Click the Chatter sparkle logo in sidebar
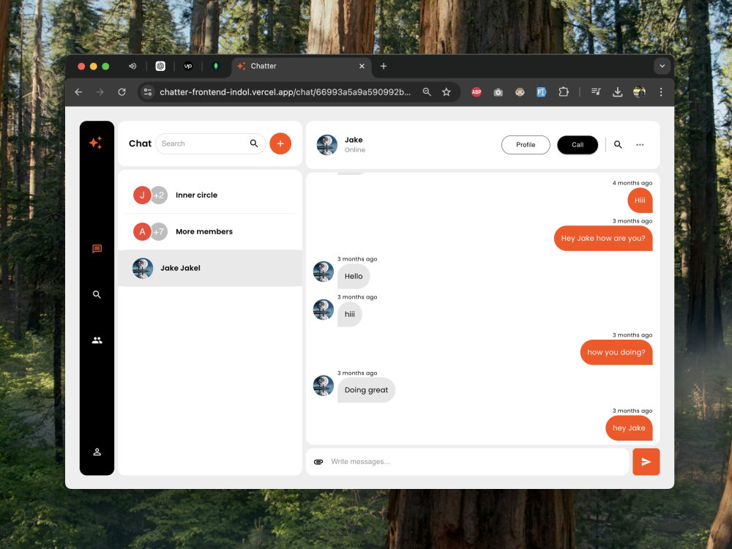 [x=96, y=143]
